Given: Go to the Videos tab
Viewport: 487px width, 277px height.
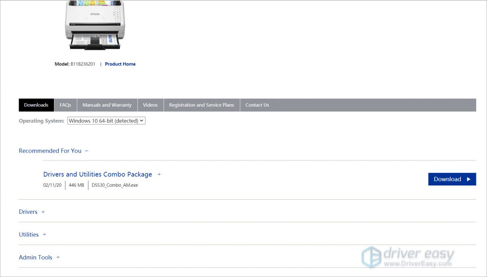Looking at the screenshot, I should tap(150, 105).
